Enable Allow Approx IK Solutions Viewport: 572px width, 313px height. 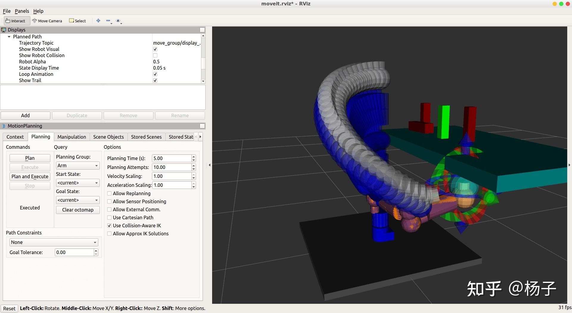coord(109,234)
